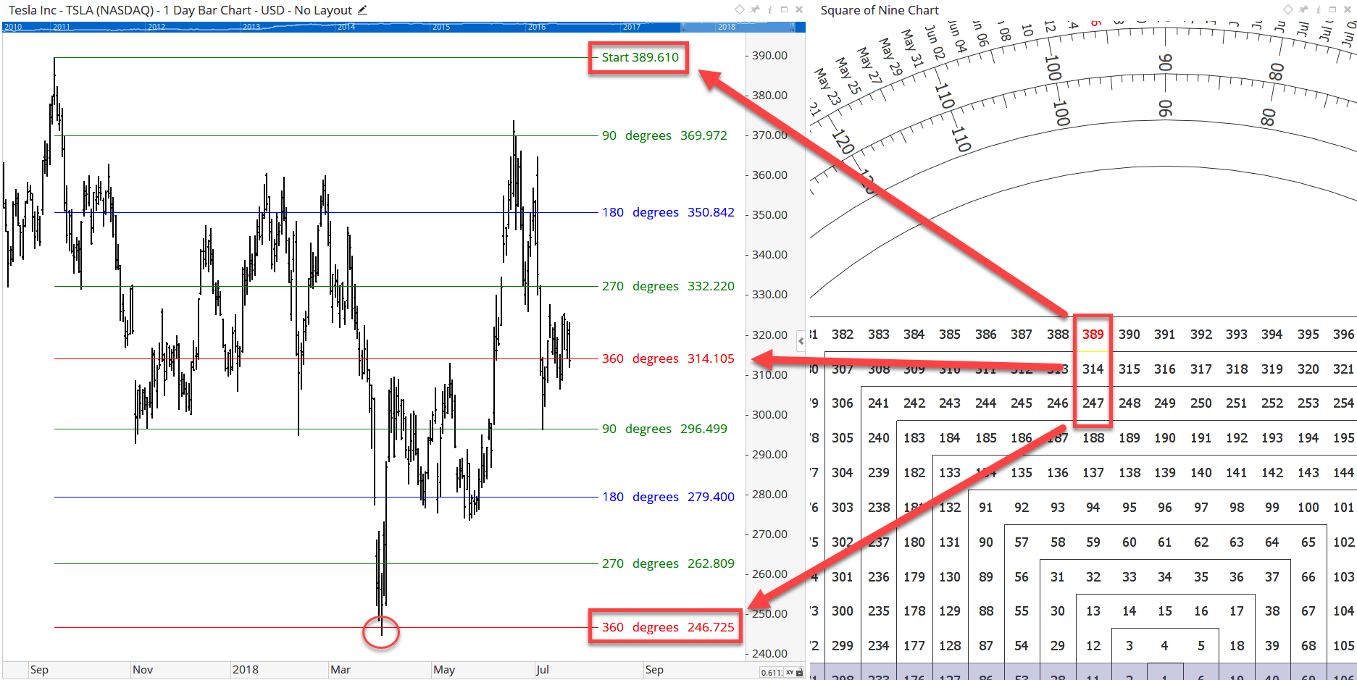Click the 0.611 scale value field
The height and width of the screenshot is (680, 1357).
click(772, 673)
